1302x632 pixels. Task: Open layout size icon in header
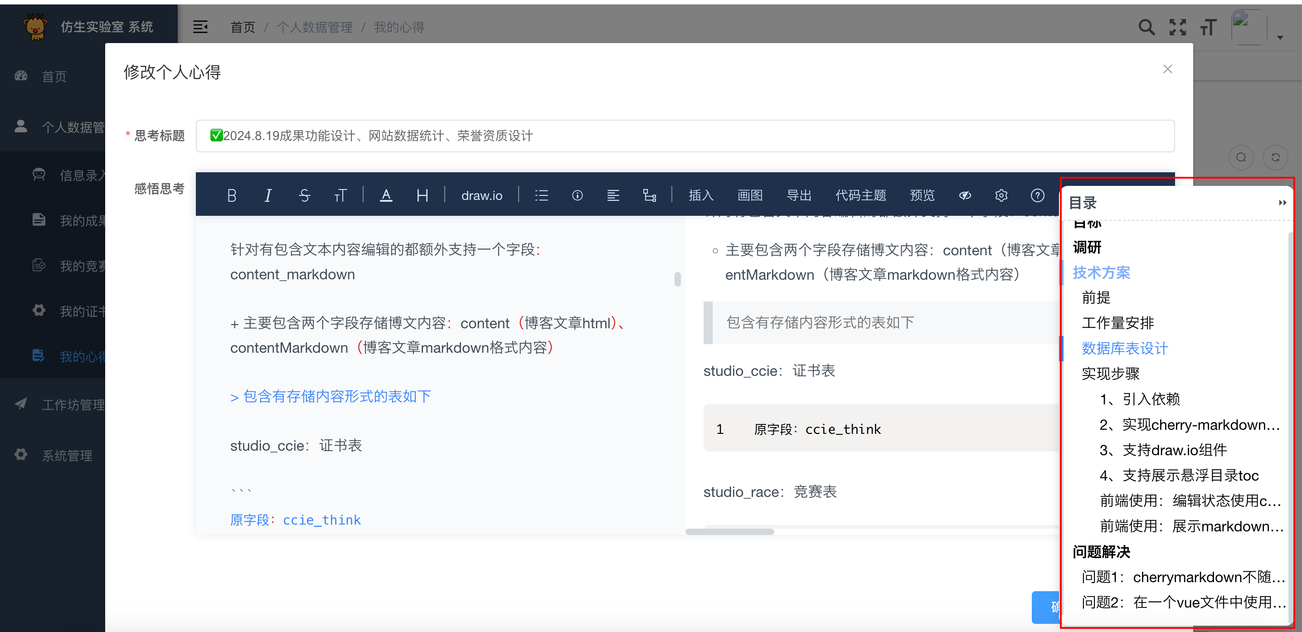(x=1209, y=27)
